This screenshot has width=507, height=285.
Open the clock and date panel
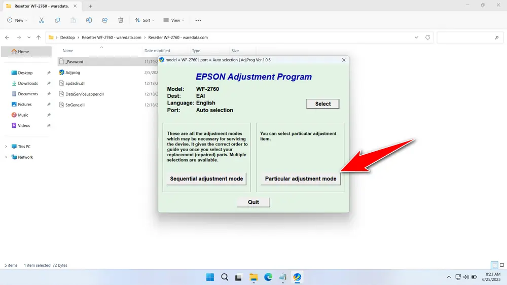[491, 277]
